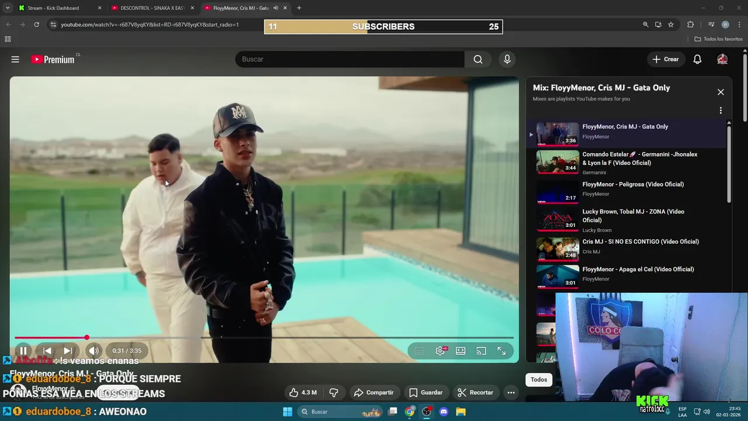Cast video to a TV
The width and height of the screenshot is (748, 421).
[x=481, y=351]
